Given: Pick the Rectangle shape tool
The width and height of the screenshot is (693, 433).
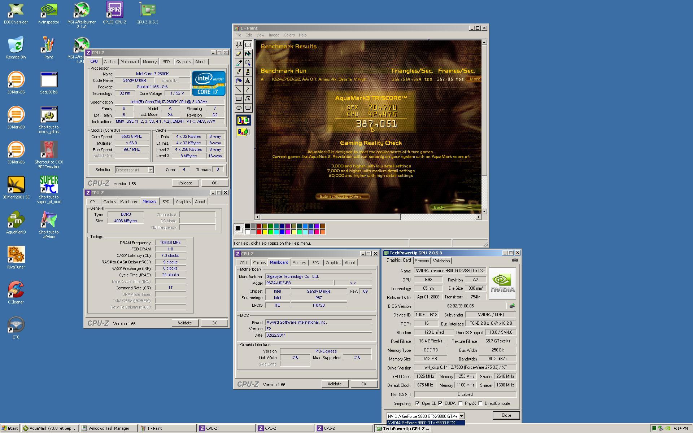Looking at the screenshot, I should pos(239,99).
